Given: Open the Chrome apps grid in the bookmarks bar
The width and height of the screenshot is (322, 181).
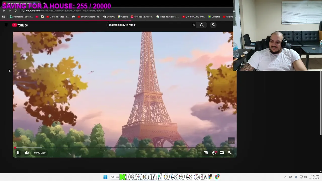Looking at the screenshot, I should tap(3, 17).
